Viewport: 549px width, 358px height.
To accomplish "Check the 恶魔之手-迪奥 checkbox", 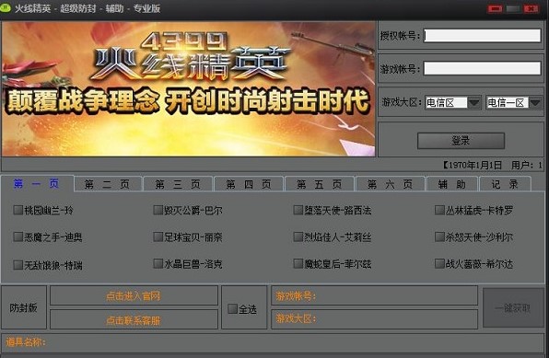I will (x=18, y=237).
